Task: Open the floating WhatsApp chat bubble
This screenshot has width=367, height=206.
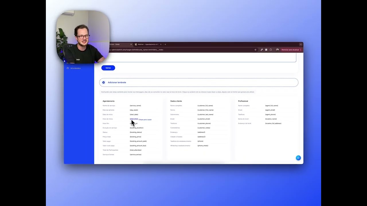Action: coord(298,158)
